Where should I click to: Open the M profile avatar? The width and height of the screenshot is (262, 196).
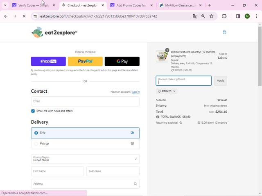(247, 16)
